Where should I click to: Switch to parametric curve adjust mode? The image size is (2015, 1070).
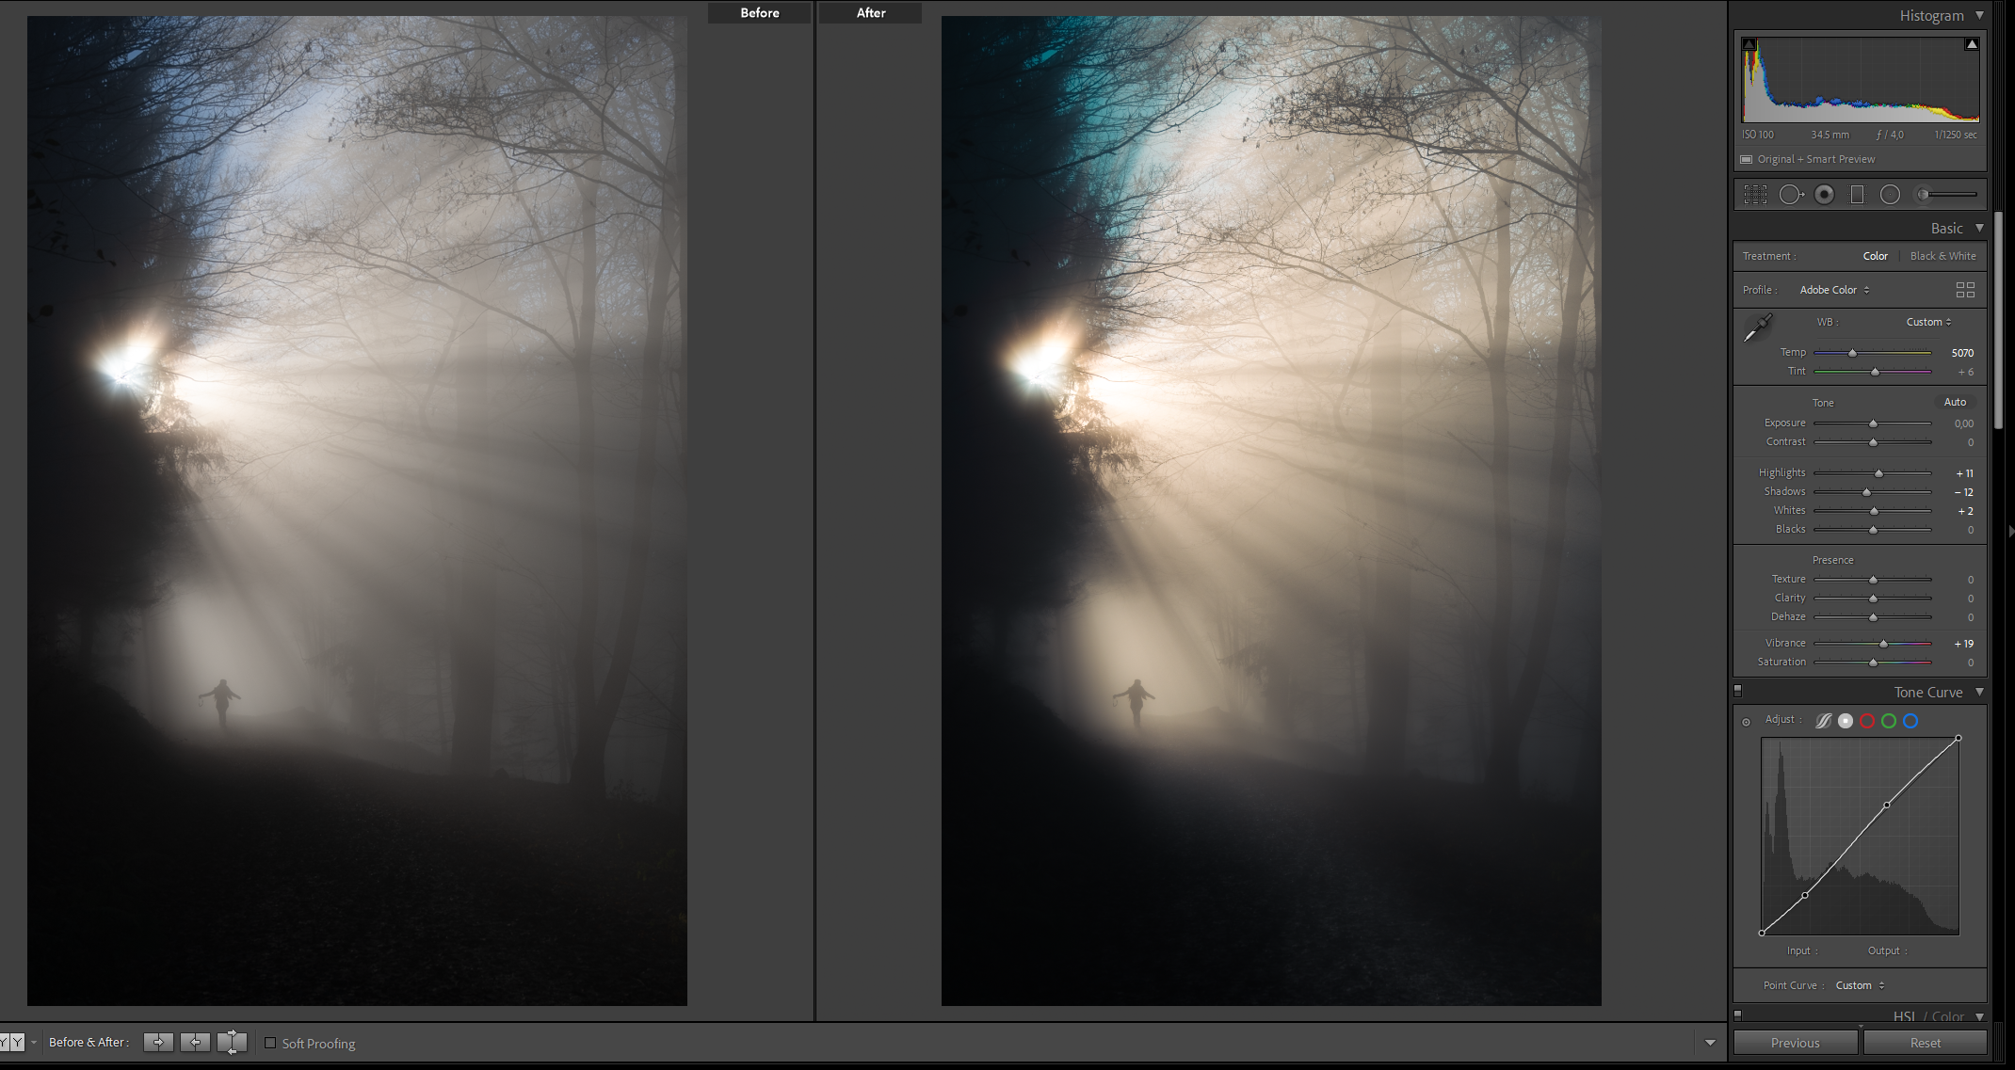pyautogui.click(x=1824, y=721)
